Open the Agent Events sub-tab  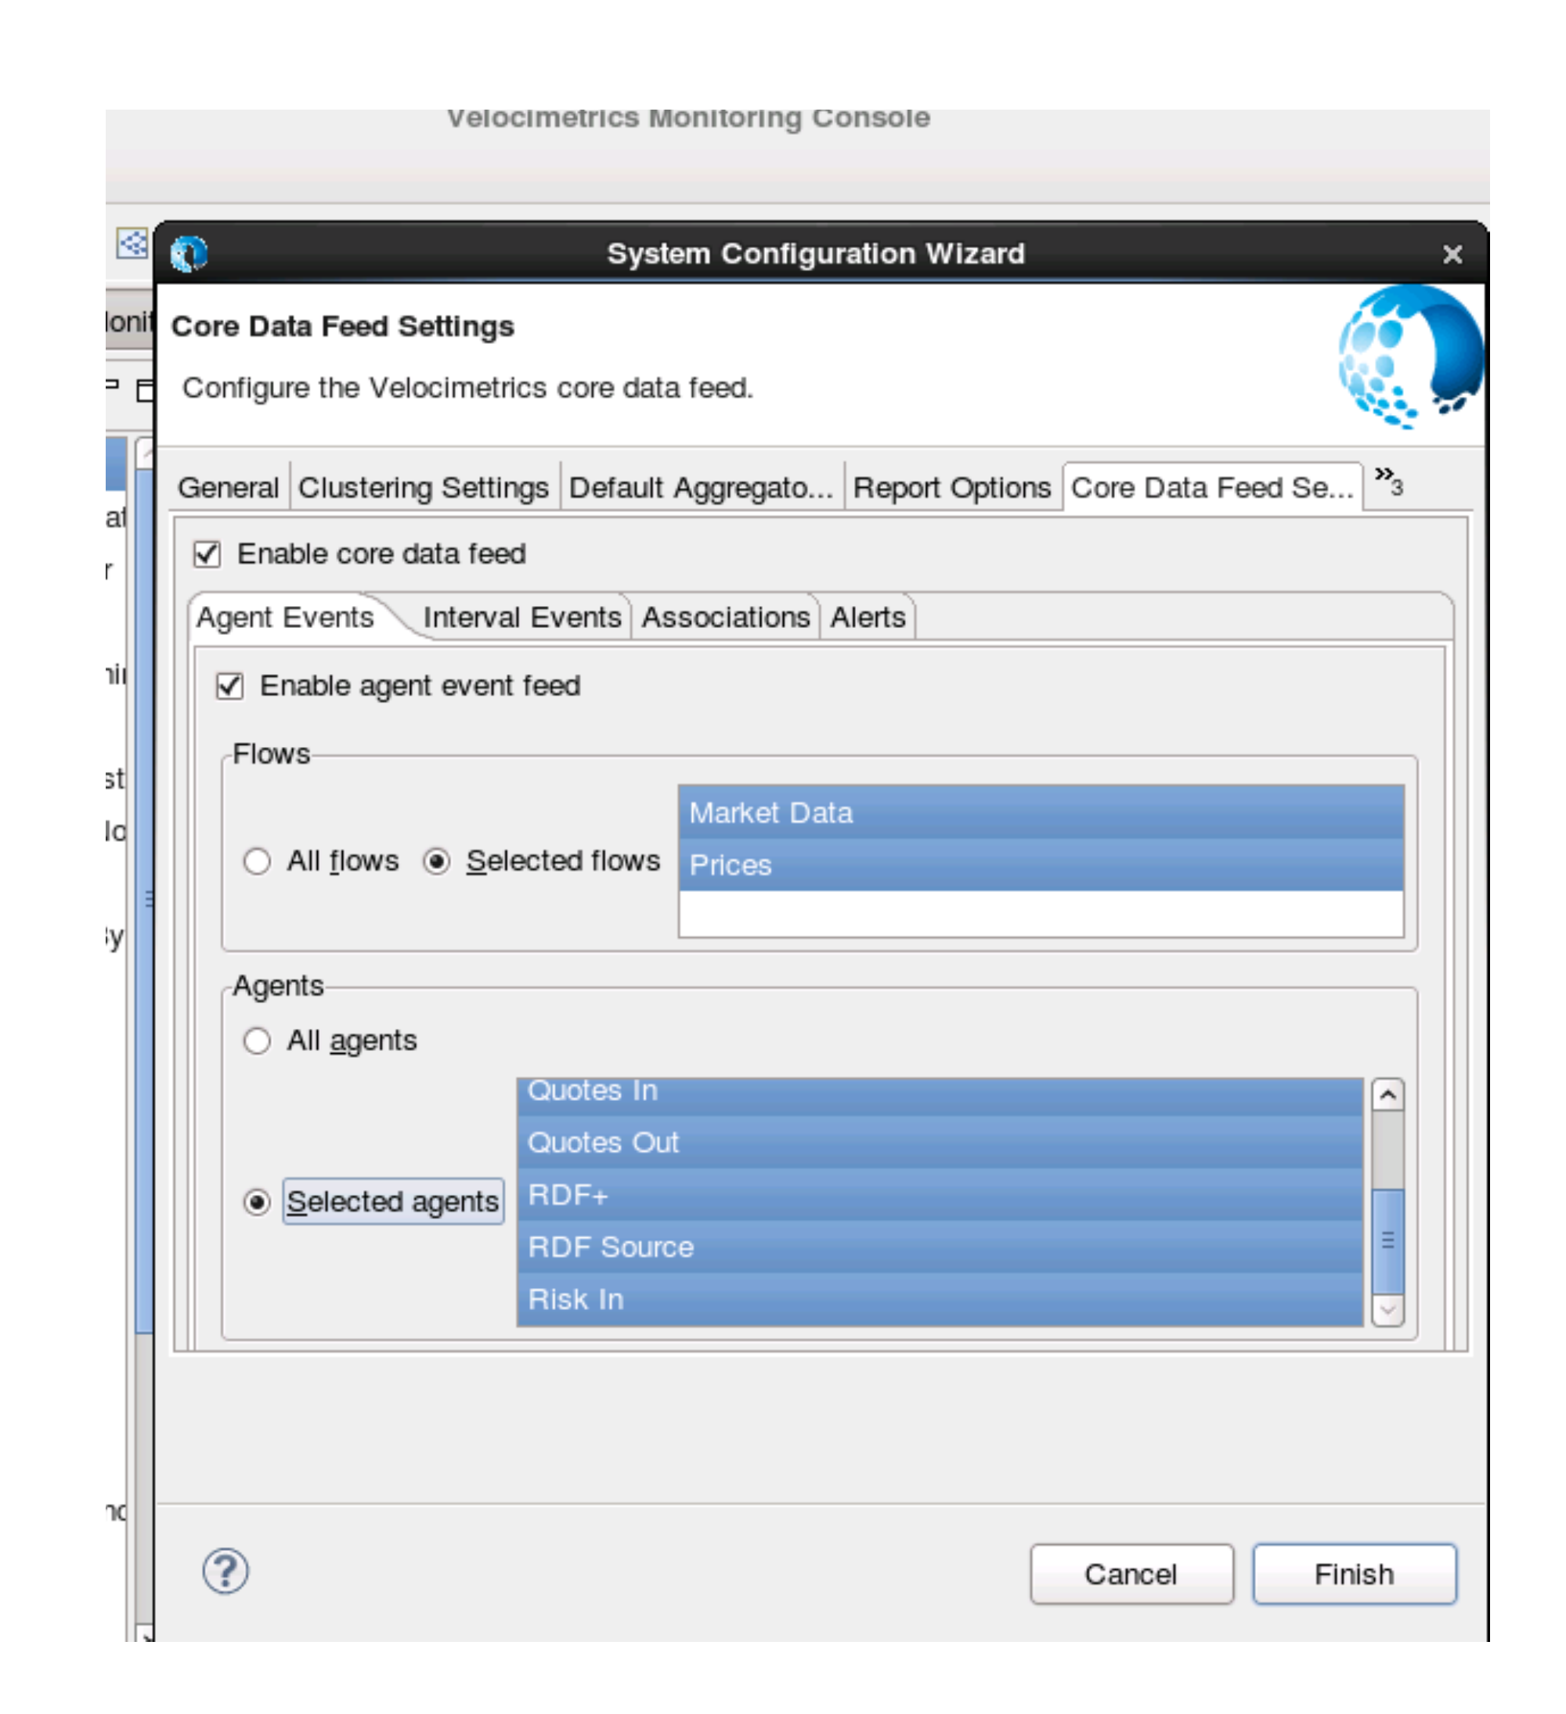(x=286, y=617)
